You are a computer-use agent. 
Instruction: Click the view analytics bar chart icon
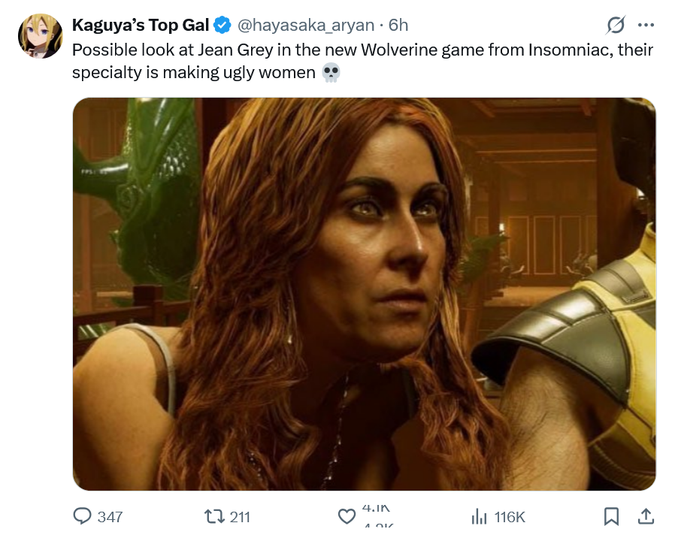point(478,516)
